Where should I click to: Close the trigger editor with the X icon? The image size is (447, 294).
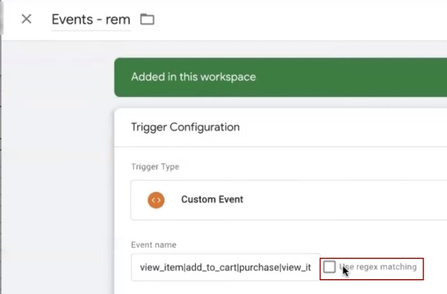[26, 19]
